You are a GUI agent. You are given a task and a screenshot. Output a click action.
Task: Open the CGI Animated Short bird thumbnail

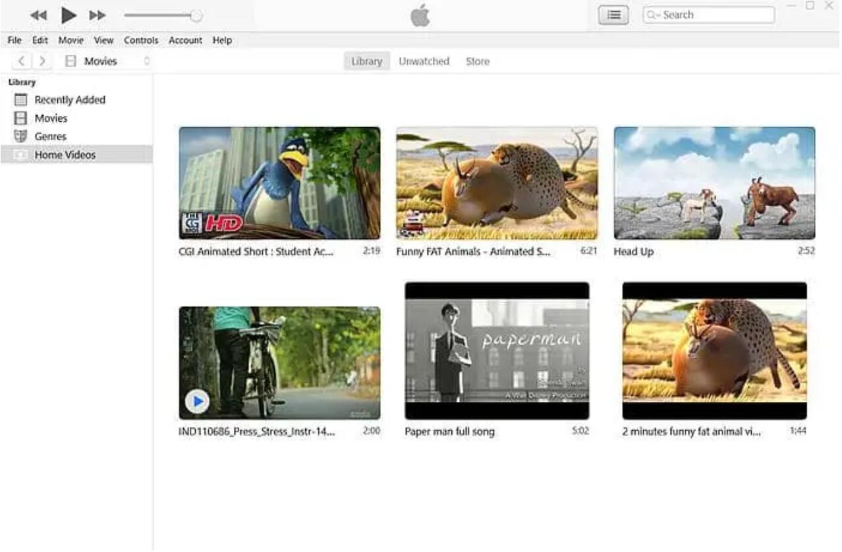(x=279, y=183)
